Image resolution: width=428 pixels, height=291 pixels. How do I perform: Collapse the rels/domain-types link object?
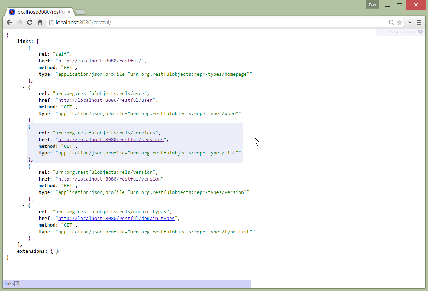(24, 205)
